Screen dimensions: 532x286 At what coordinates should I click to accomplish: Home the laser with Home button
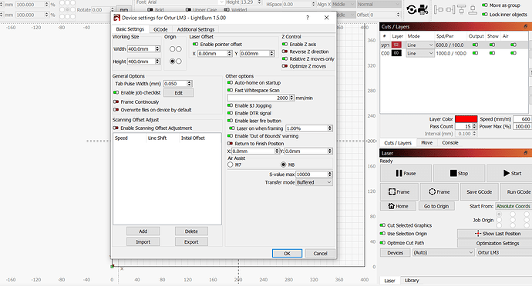pyautogui.click(x=398, y=206)
